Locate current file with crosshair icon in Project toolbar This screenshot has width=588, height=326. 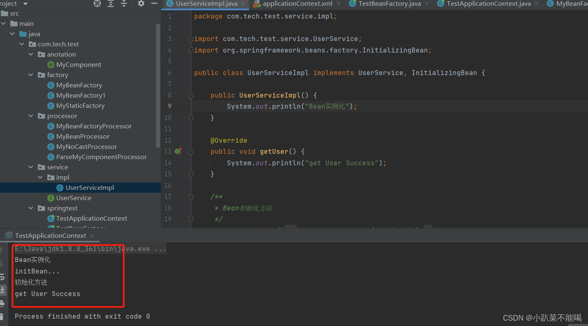96,4
